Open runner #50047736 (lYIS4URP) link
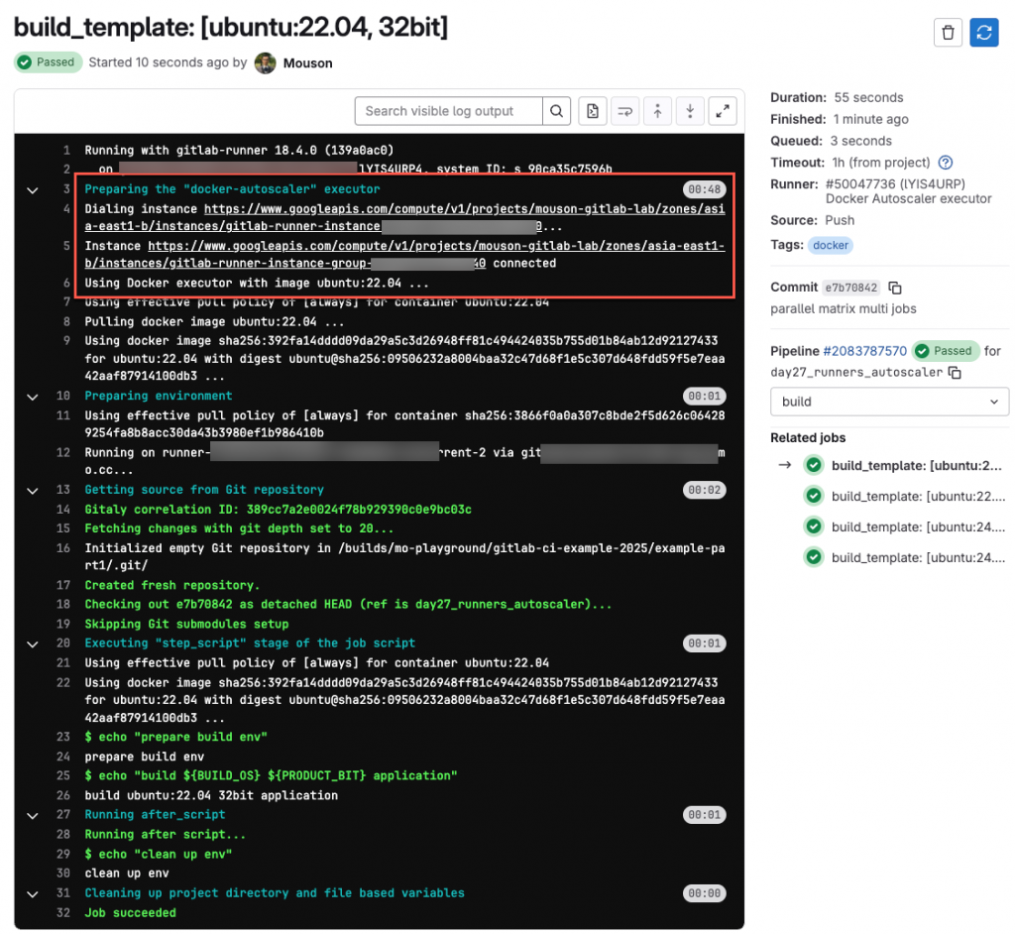Viewport: 1015px width, 934px height. [x=895, y=184]
